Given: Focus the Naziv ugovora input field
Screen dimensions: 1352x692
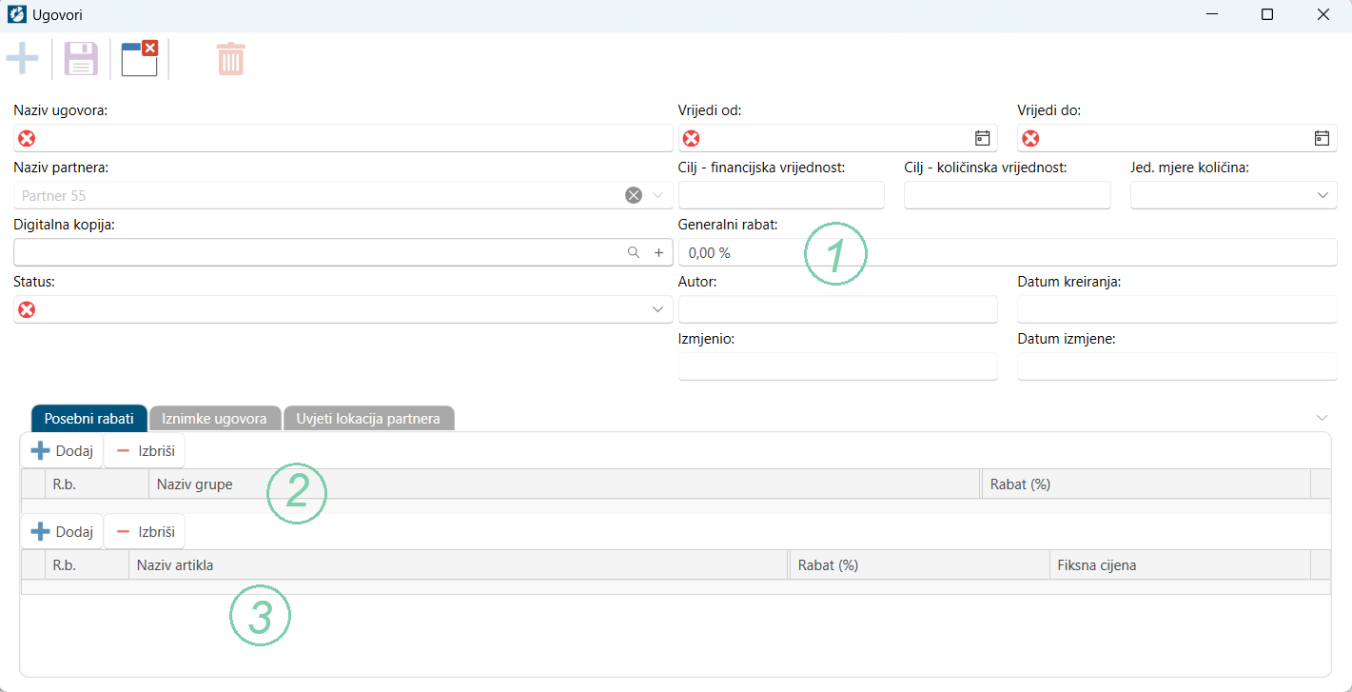Looking at the screenshot, I should coord(343,138).
